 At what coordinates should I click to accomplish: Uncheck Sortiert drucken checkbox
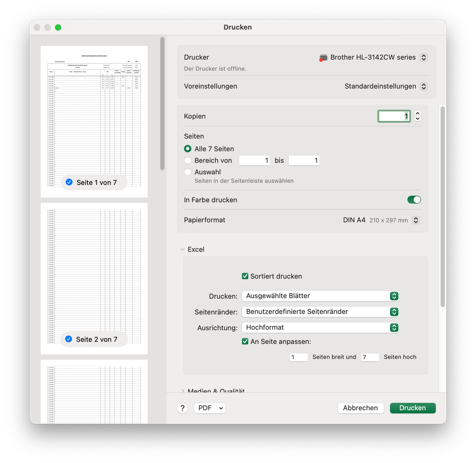[245, 276]
